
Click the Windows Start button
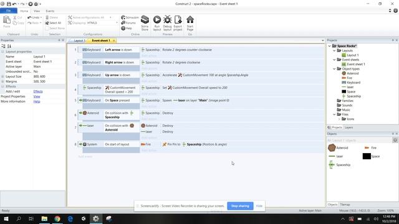tap(6, 218)
